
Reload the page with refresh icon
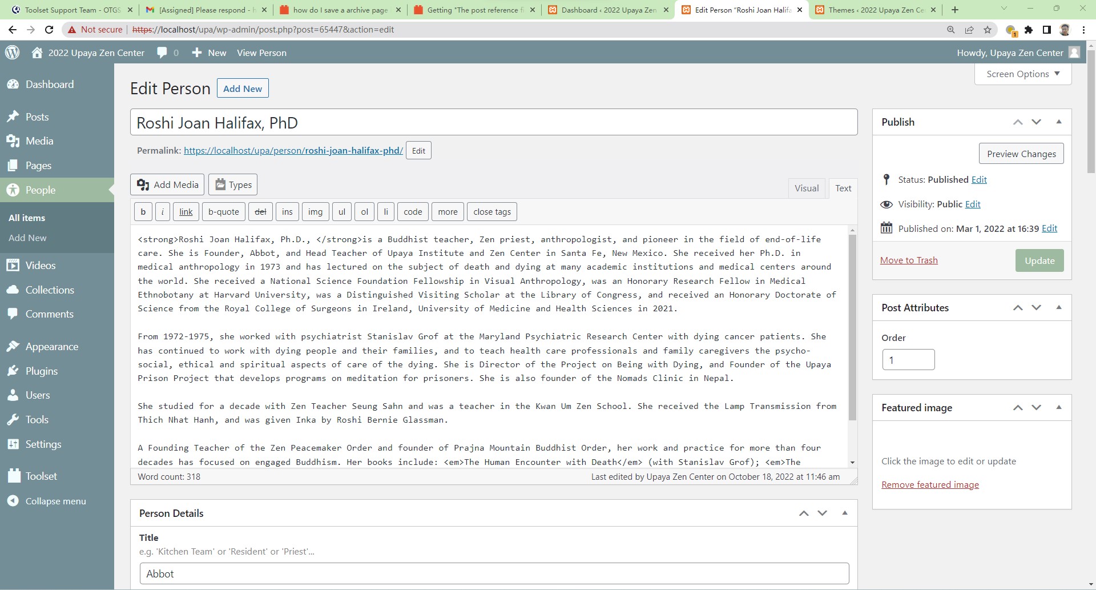coord(49,30)
